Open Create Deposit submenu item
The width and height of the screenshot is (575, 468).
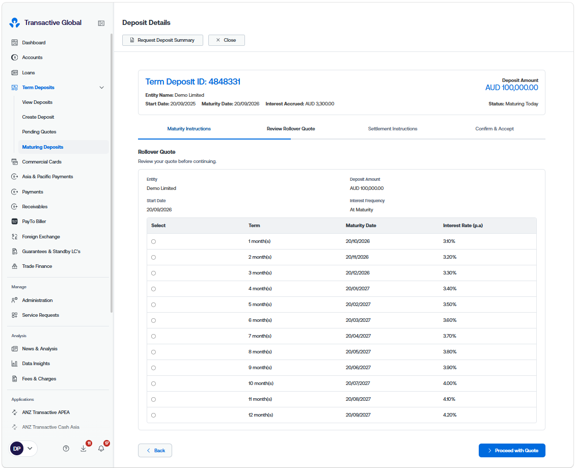(x=38, y=117)
